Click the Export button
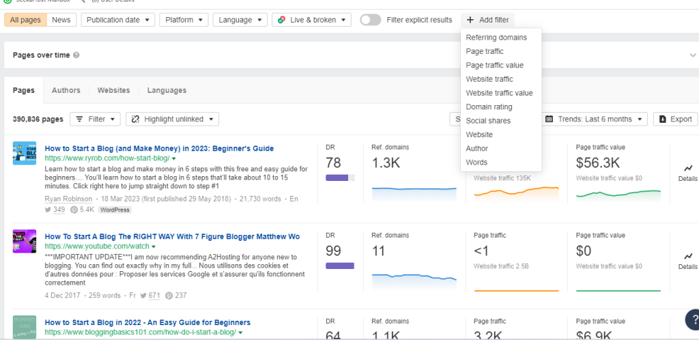This screenshot has height=340, width=699. point(675,119)
